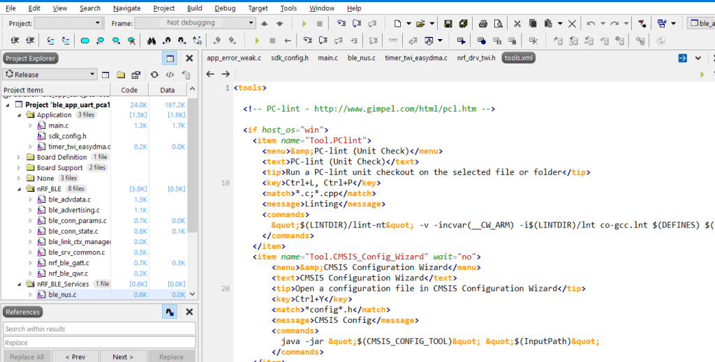Toggle the References search pin button

[169, 312]
